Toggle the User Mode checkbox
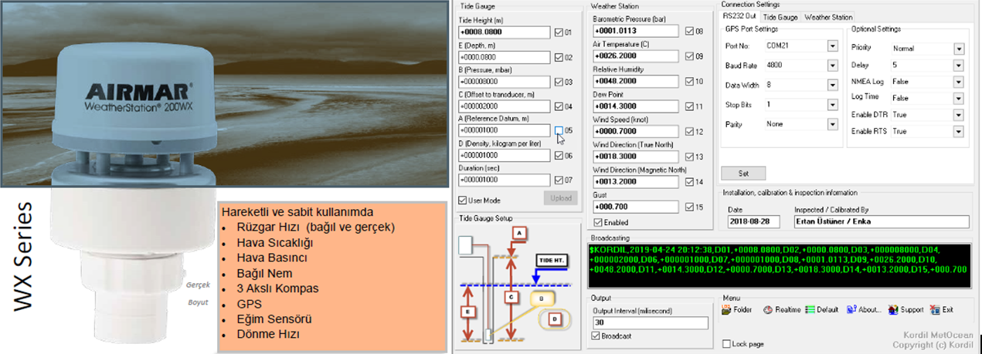Screen dimensions: 982x354 pyautogui.click(x=463, y=200)
